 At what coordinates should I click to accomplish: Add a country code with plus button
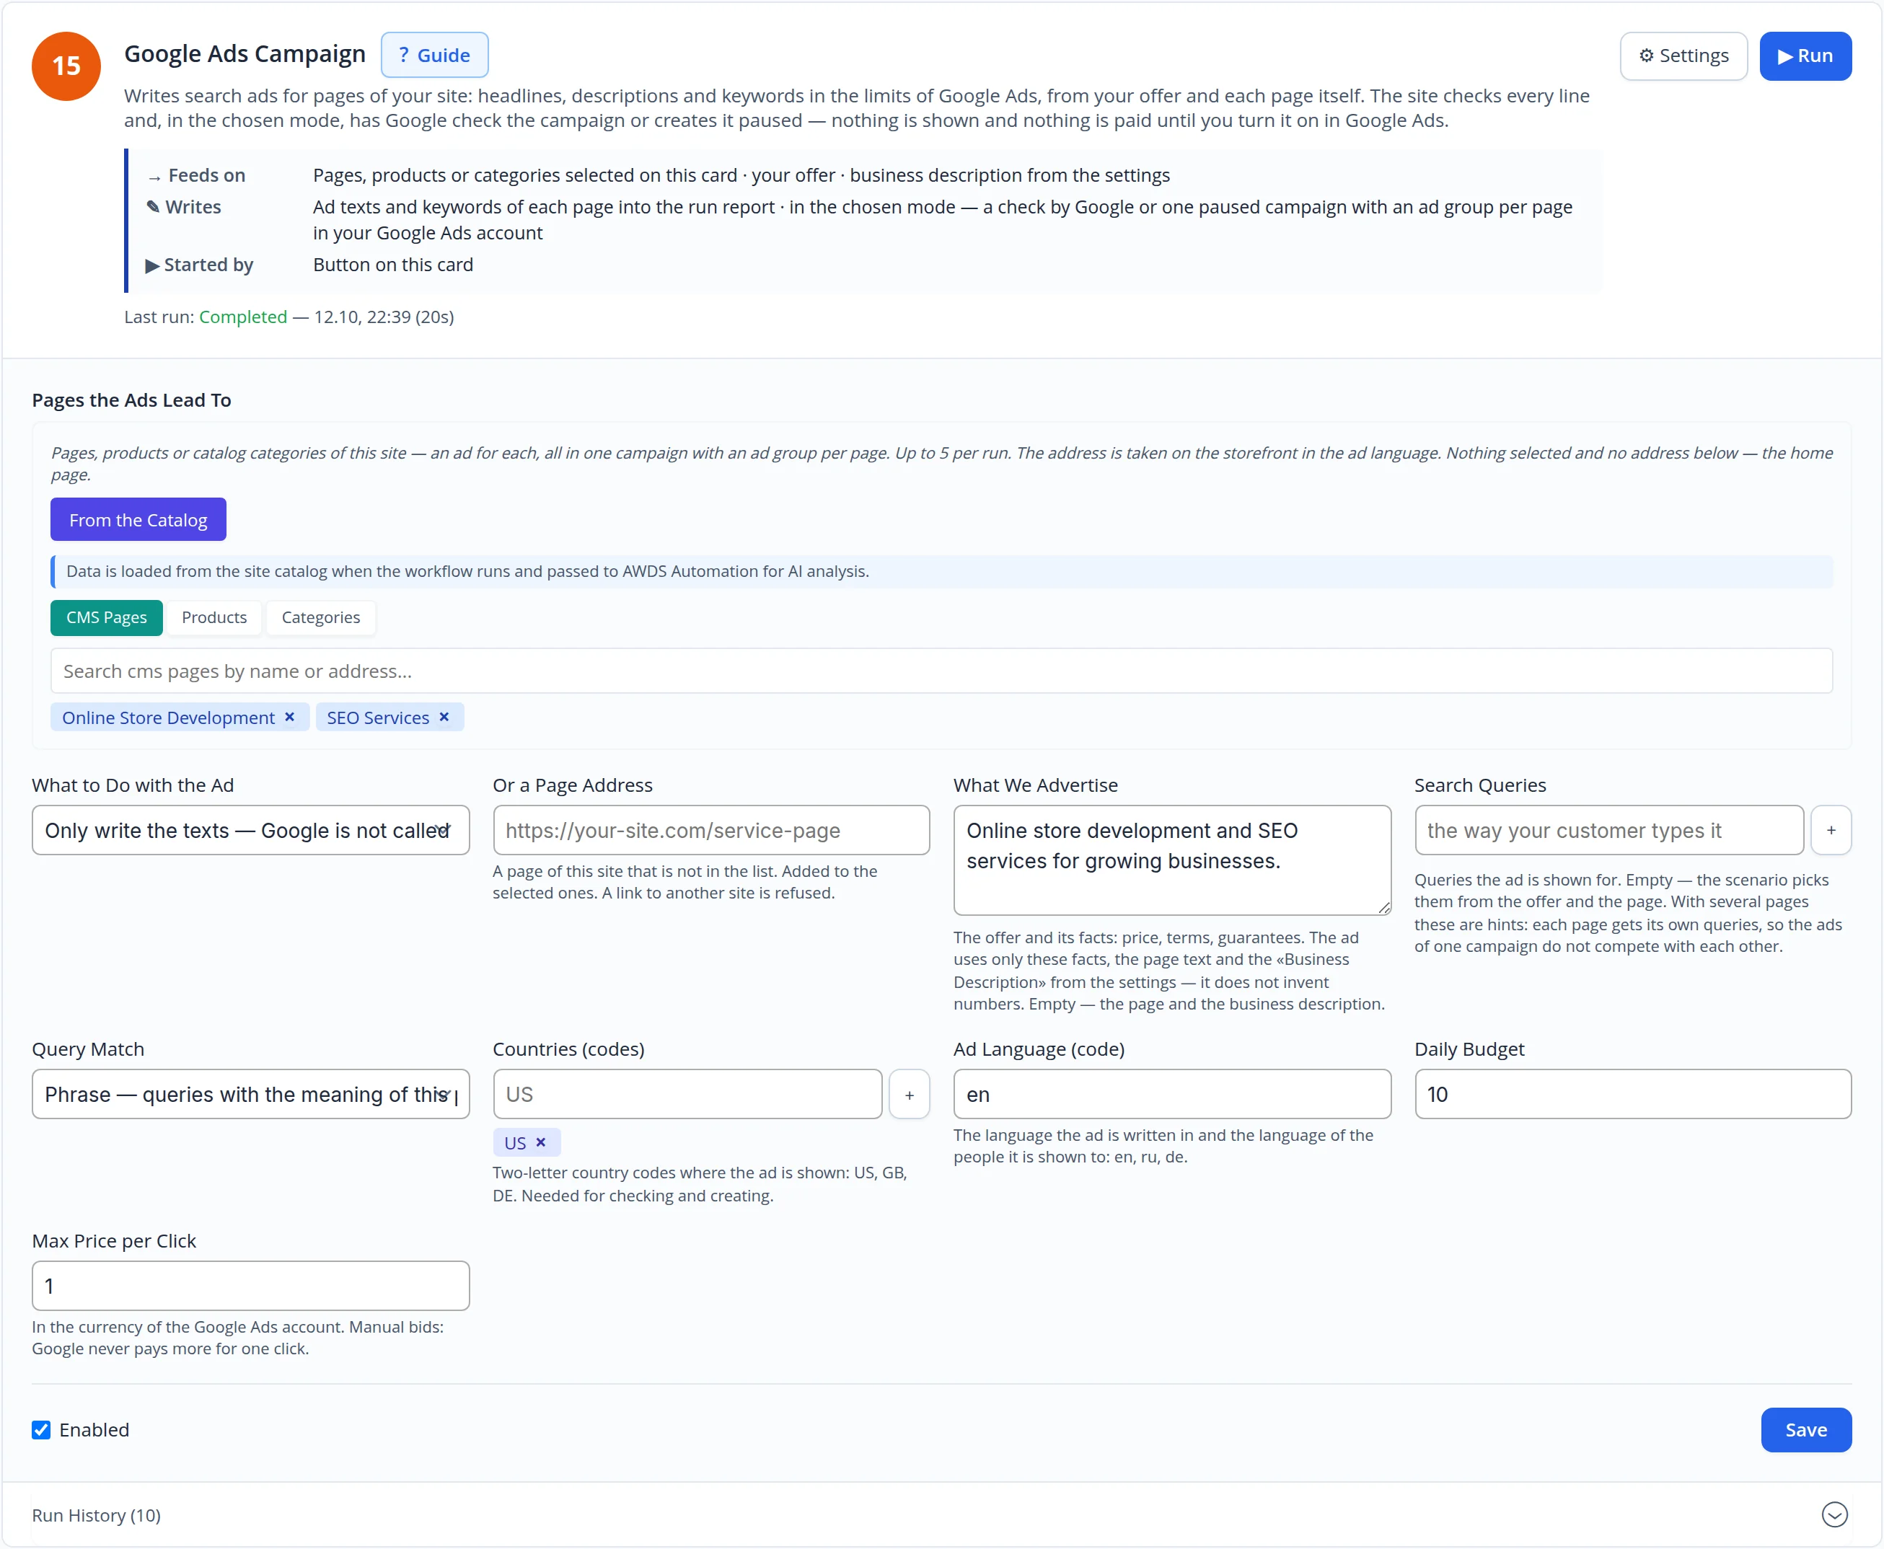coord(909,1094)
